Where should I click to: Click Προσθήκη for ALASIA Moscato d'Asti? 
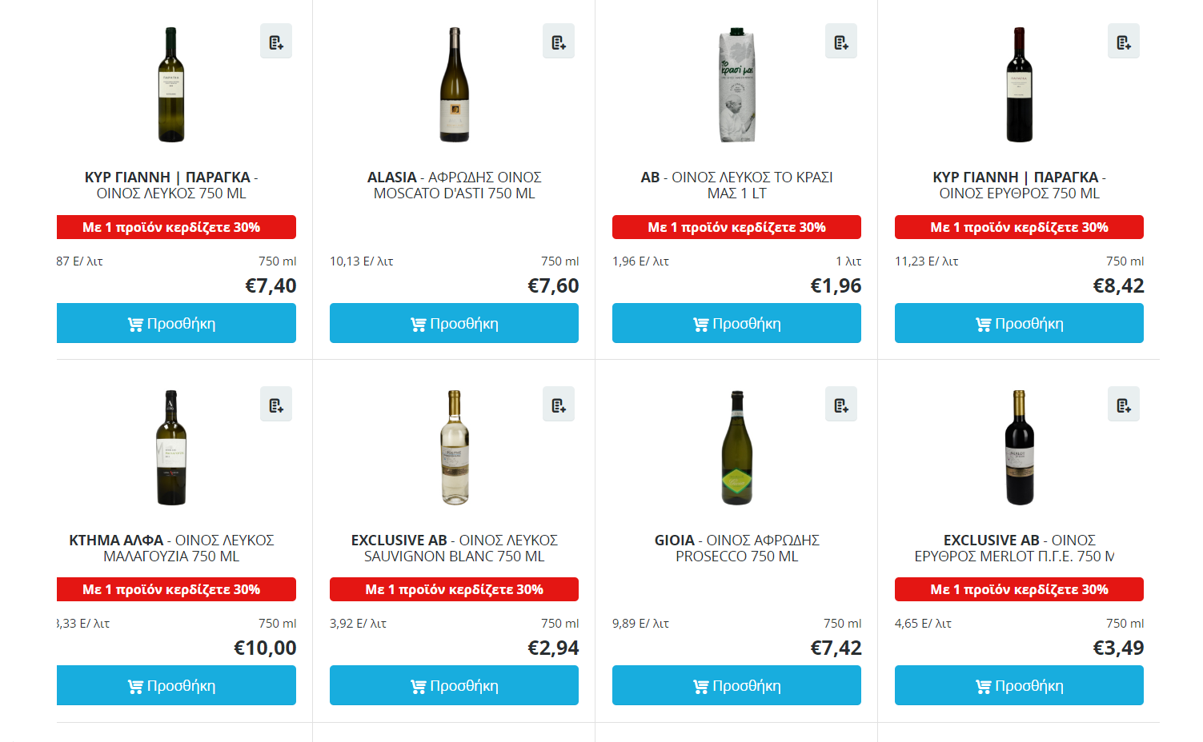coord(454,324)
